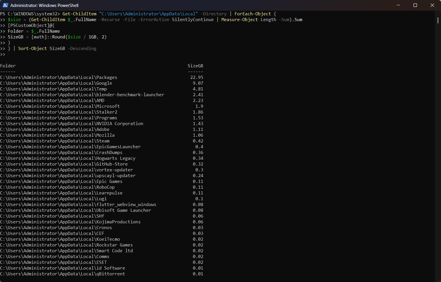Select the Local\SHf folder path

[52, 216]
